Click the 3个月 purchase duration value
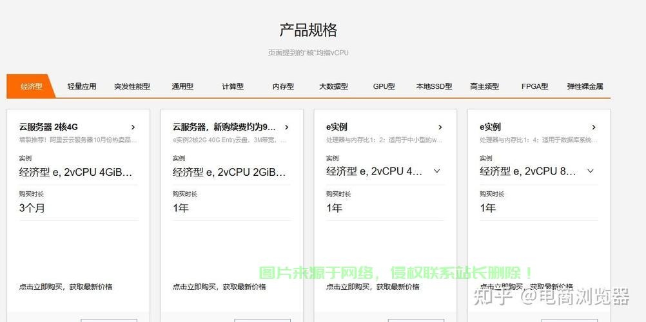The width and height of the screenshot is (646, 322). tap(32, 208)
